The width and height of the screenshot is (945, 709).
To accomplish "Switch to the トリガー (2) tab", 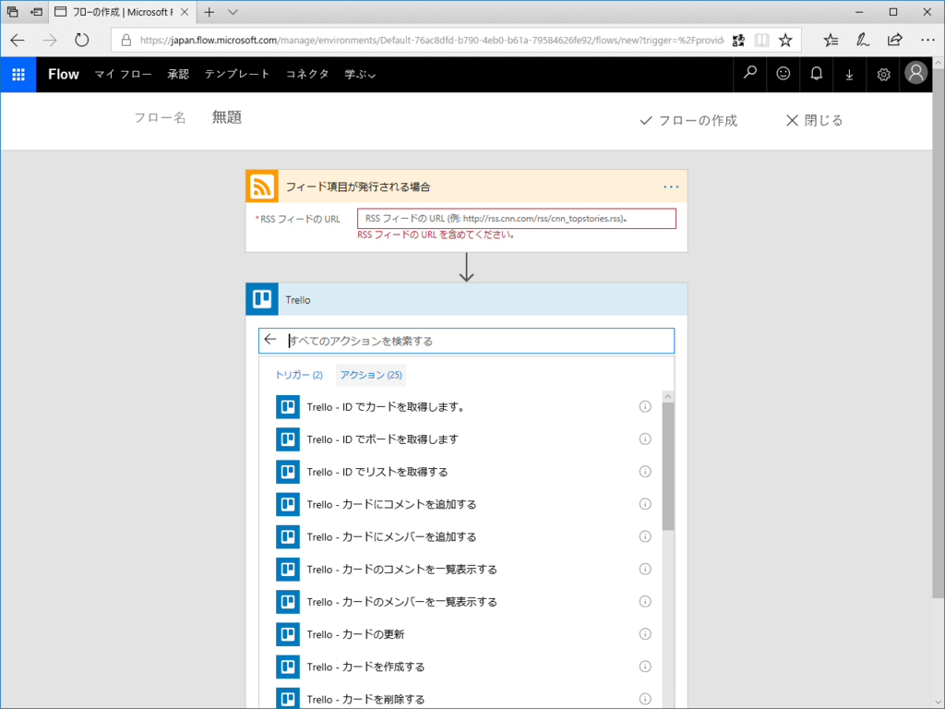I will pyautogui.click(x=298, y=375).
